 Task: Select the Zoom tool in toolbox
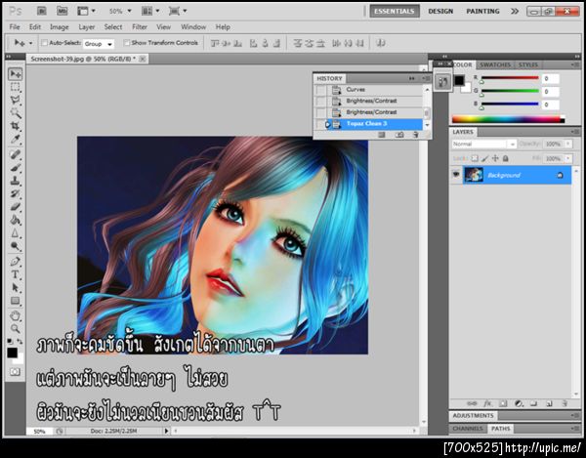click(16, 329)
